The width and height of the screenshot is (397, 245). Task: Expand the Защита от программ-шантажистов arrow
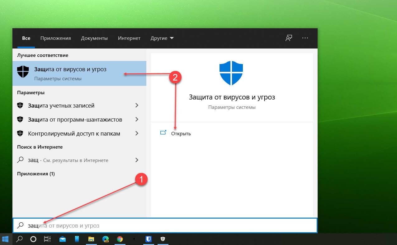(137, 119)
